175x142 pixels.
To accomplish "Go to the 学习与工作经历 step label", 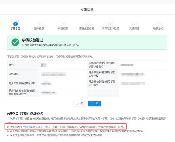I will 111,29.
